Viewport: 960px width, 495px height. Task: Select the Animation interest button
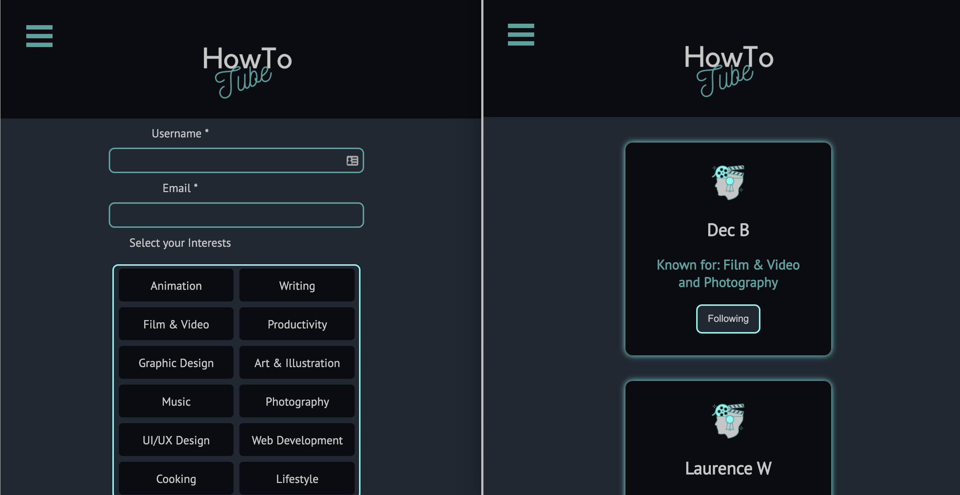point(176,285)
